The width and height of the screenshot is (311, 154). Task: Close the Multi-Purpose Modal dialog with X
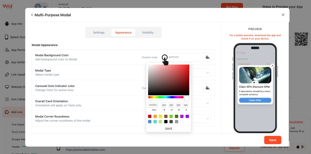283,15
